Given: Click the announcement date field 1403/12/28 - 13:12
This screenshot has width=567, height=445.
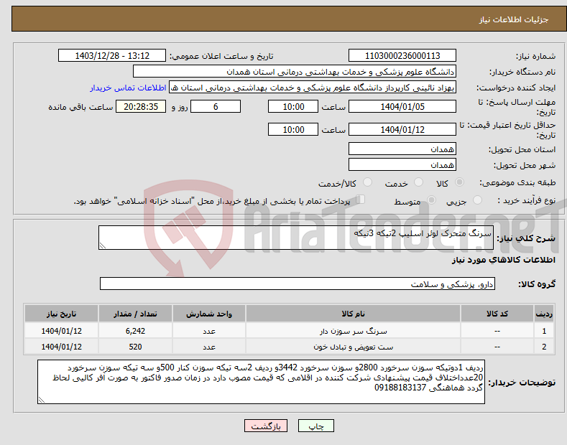Looking at the screenshot, I should pyautogui.click(x=111, y=56).
